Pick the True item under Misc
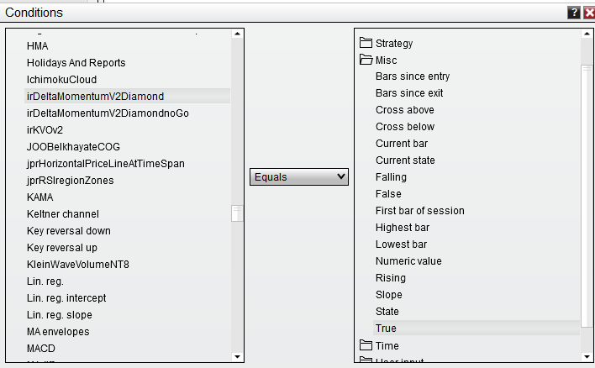This screenshot has height=368, width=595. (x=386, y=329)
